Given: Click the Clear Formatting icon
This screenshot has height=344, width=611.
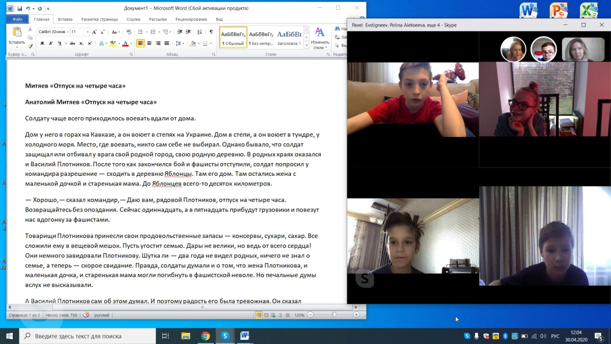Looking at the screenshot, I should click(x=129, y=32).
